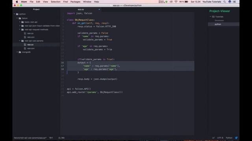Click line number 16 in the gutter
Screen dimensions: 252x141
tap(63, 63)
